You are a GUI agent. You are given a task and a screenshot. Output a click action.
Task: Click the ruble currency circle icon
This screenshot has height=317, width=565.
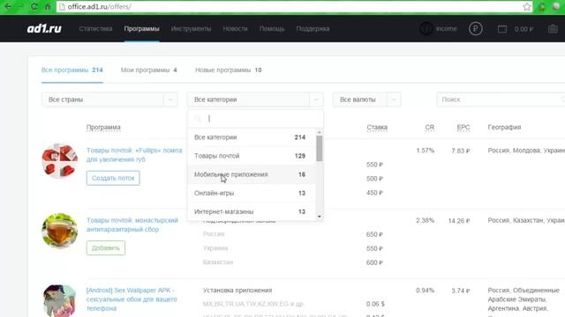tap(475, 29)
